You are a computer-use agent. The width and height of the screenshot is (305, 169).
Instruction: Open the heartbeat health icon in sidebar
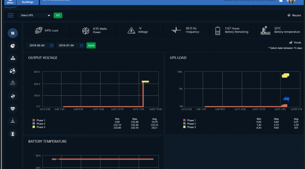[13, 109]
